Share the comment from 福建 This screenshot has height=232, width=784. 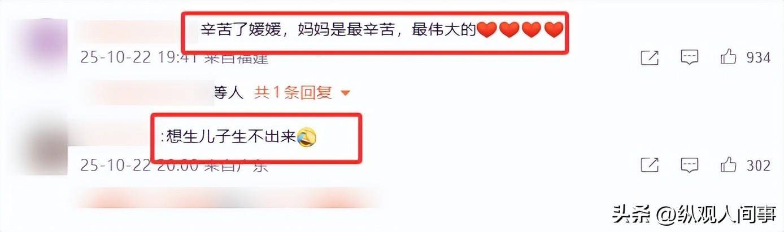click(650, 57)
